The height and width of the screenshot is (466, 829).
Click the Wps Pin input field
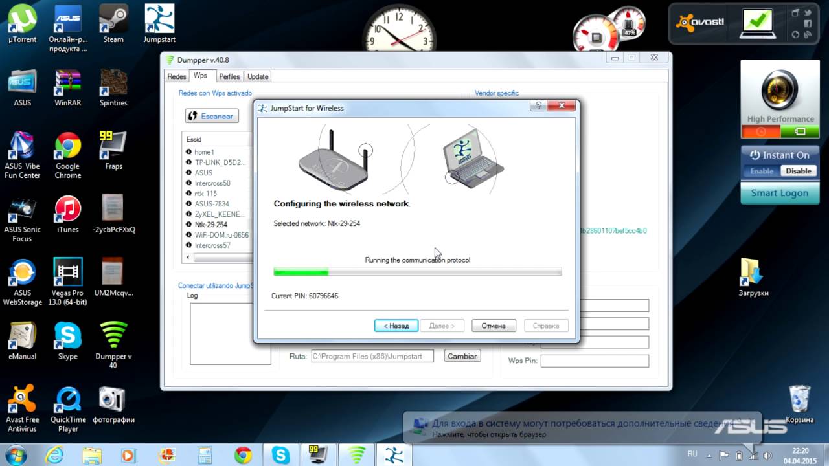(595, 361)
